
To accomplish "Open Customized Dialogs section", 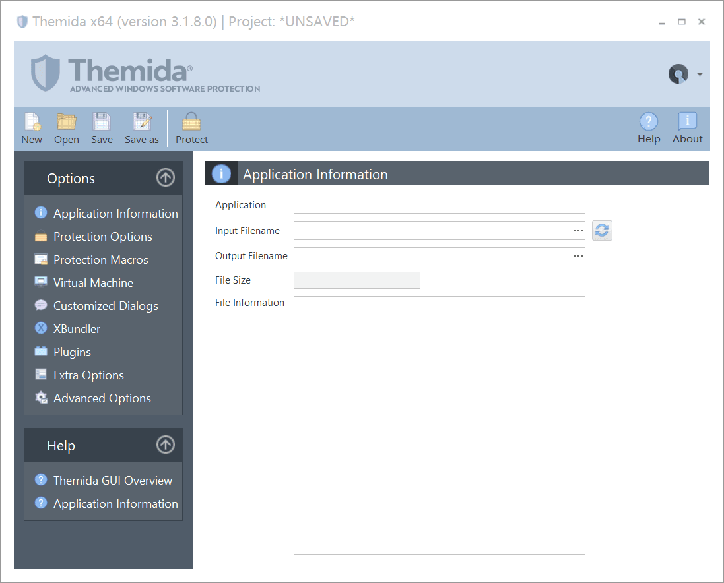I will tap(106, 306).
